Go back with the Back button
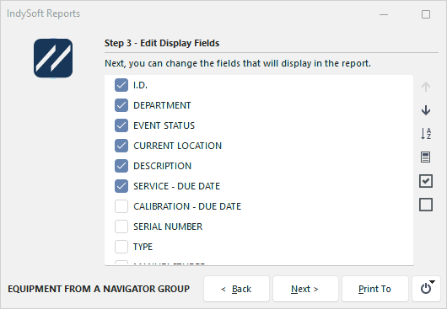This screenshot has height=309, width=447. (x=236, y=289)
